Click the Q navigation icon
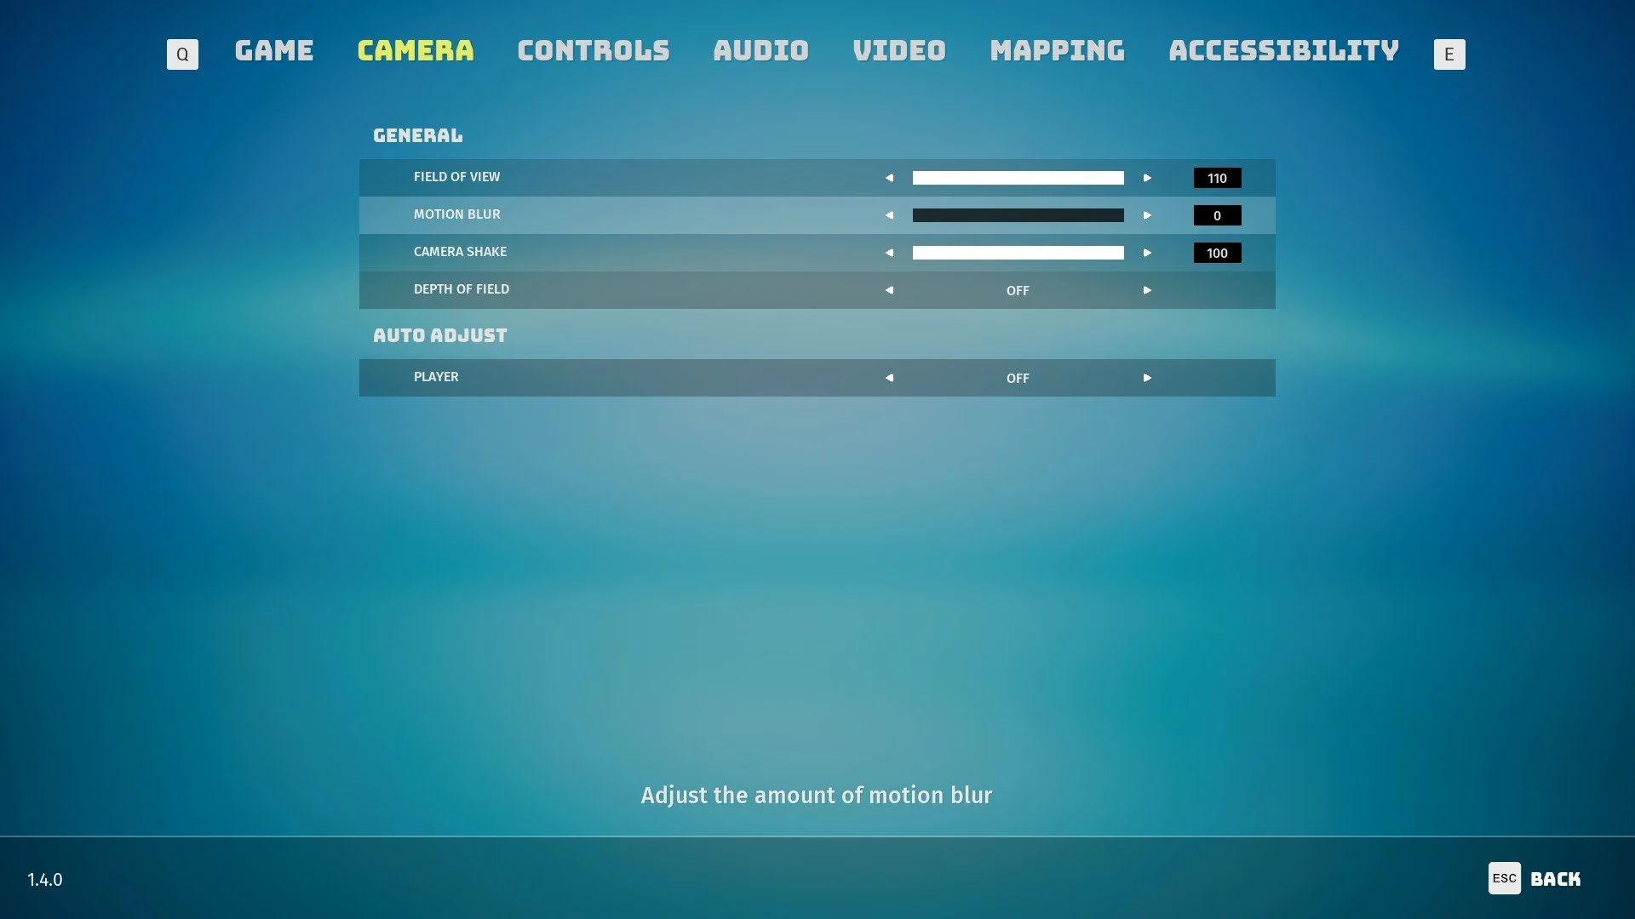The height and width of the screenshot is (919, 1635). click(182, 53)
